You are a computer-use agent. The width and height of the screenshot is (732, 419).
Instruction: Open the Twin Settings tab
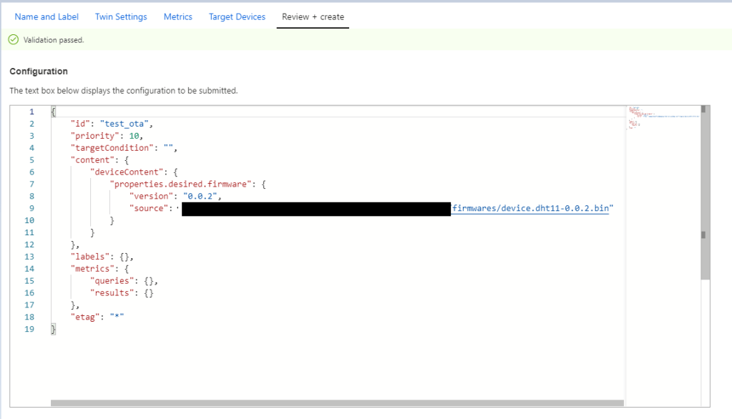[121, 16]
